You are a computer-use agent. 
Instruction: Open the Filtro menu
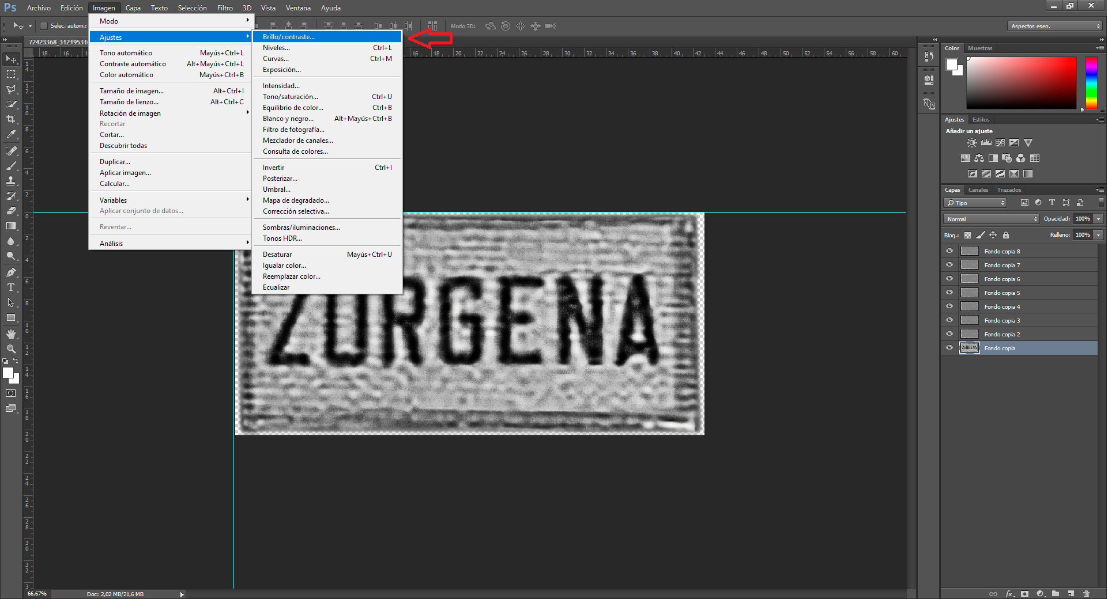(x=225, y=8)
